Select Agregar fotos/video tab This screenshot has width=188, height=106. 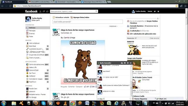tap(80, 17)
